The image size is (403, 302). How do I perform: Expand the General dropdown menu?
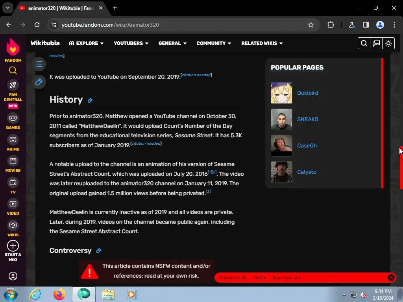(172, 43)
